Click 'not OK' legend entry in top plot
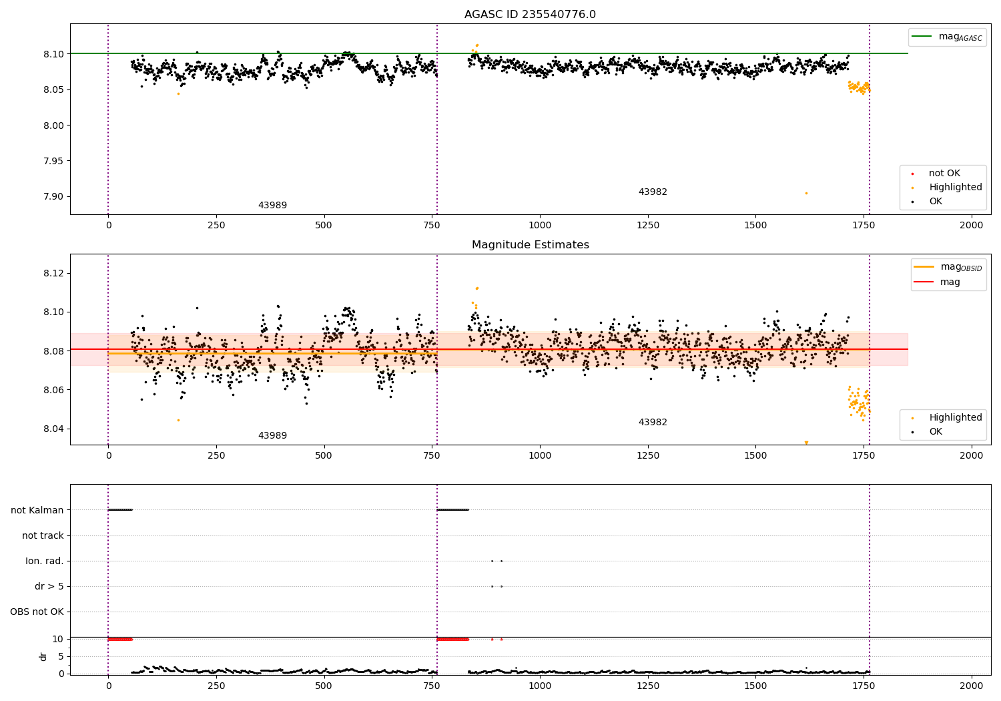 (944, 174)
